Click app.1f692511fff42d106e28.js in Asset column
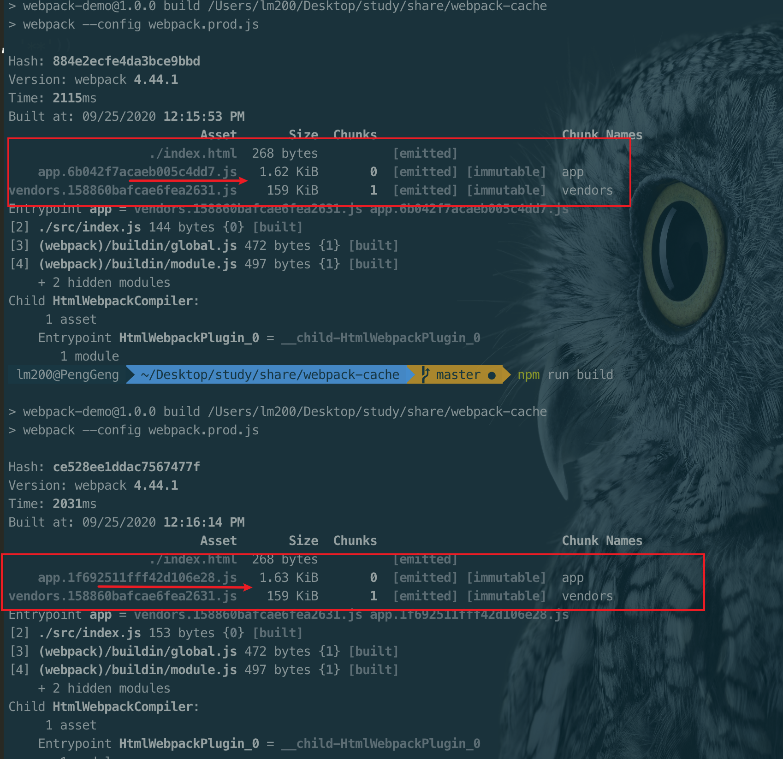 click(137, 578)
